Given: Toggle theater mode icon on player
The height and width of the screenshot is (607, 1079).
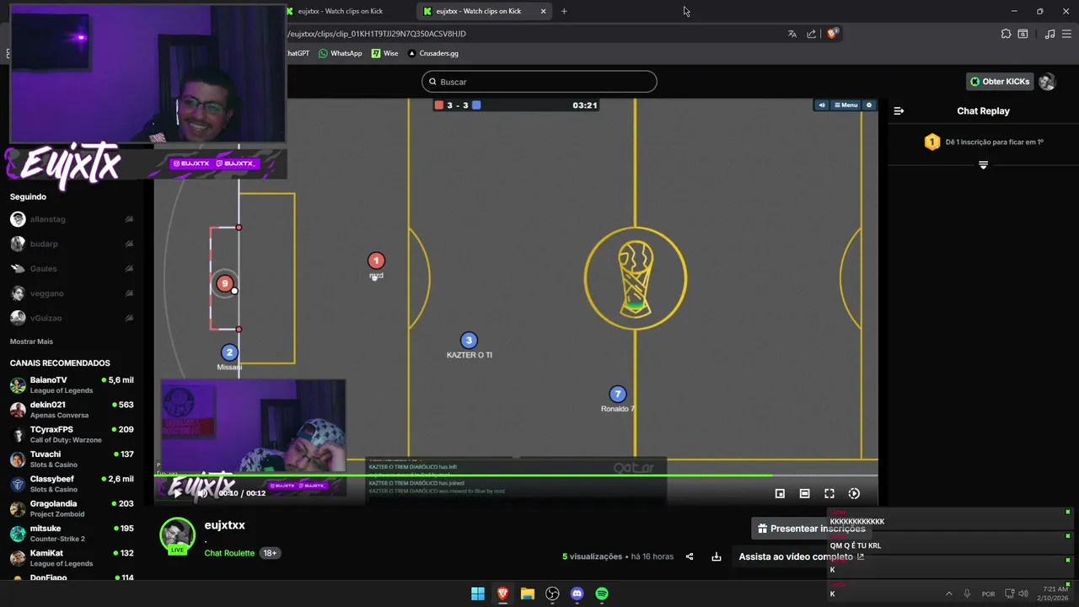Looking at the screenshot, I should 804,493.
